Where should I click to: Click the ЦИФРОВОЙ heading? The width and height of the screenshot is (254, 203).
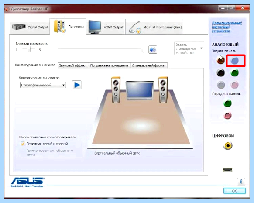(x=223, y=136)
